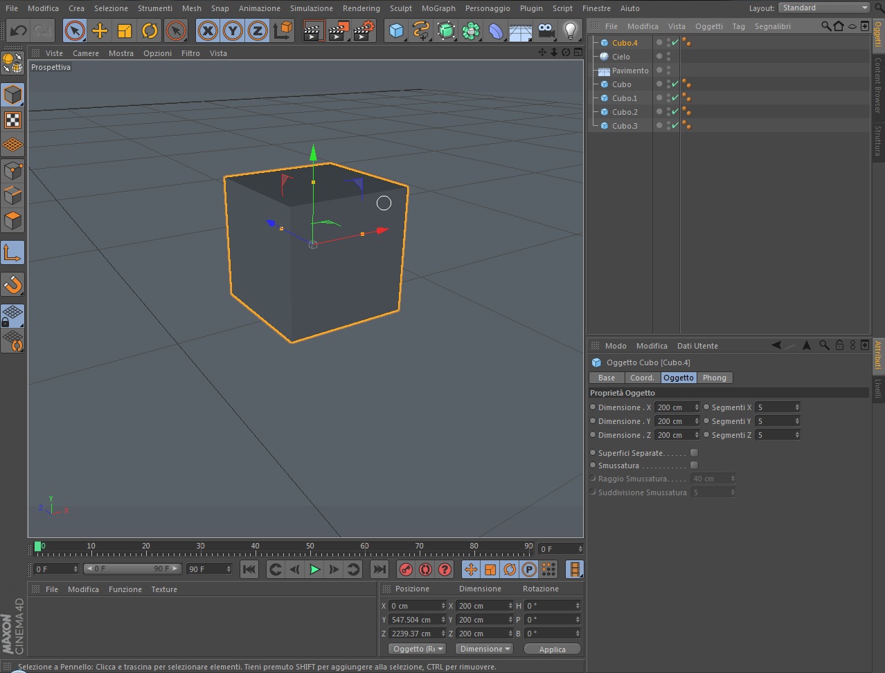Open the deformer bend icon
885x673 pixels.
pyautogui.click(x=496, y=30)
